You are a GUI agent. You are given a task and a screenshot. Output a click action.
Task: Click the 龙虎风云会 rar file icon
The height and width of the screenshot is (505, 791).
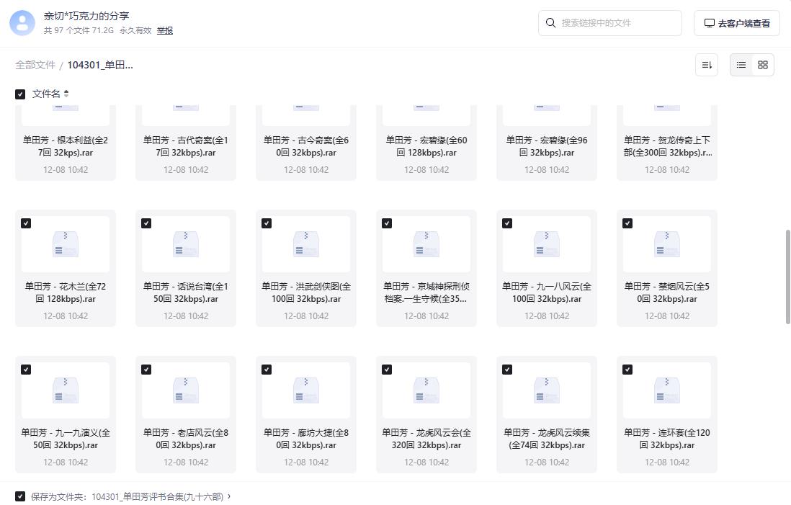426,390
